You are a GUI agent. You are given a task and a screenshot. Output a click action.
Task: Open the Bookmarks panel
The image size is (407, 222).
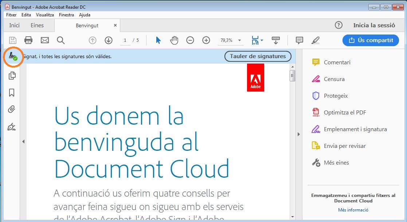coord(12,92)
